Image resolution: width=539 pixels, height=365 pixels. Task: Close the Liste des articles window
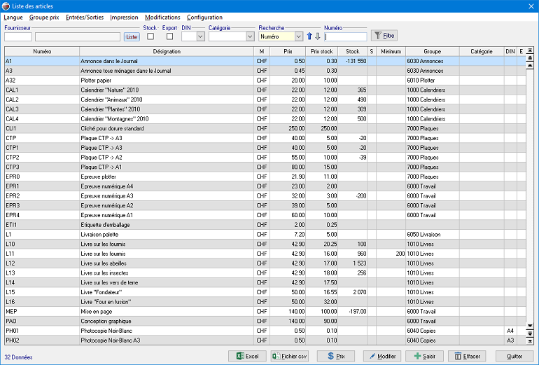(x=531, y=6)
